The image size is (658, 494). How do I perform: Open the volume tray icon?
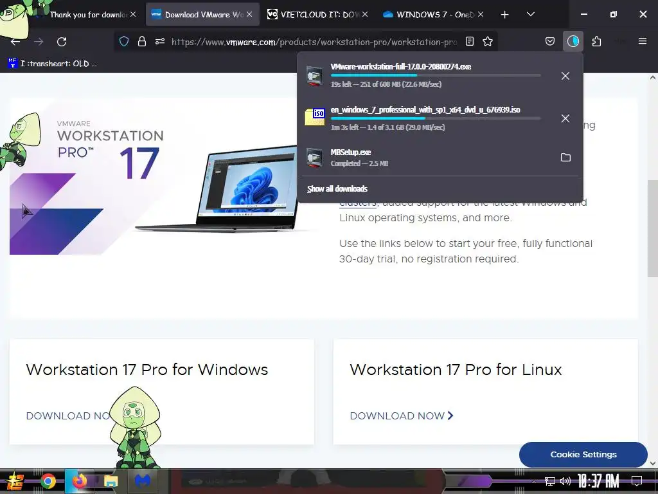point(565,481)
